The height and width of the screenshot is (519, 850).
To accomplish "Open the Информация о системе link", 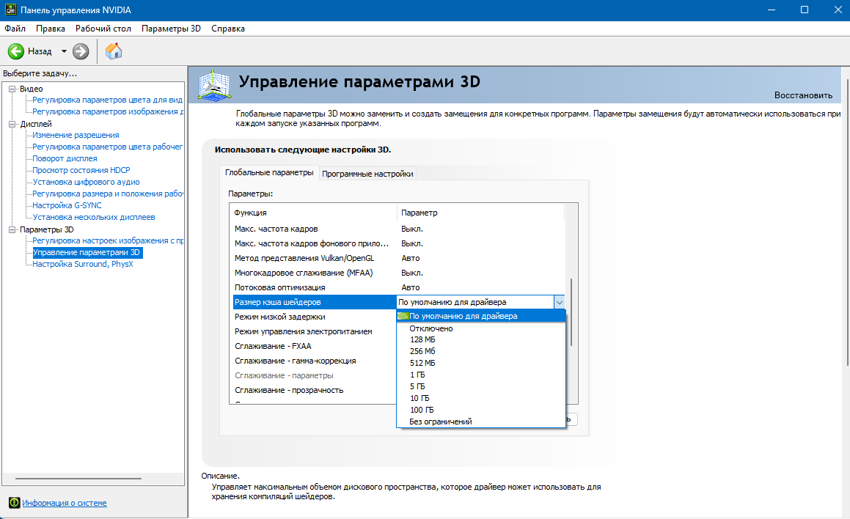I will pyautogui.click(x=64, y=503).
